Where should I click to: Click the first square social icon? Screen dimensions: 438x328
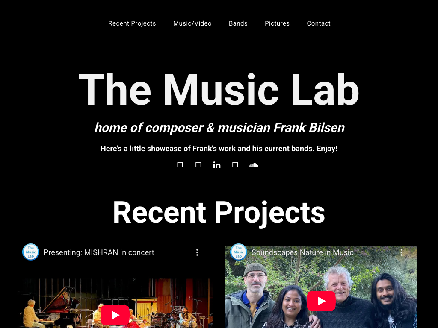point(180,165)
